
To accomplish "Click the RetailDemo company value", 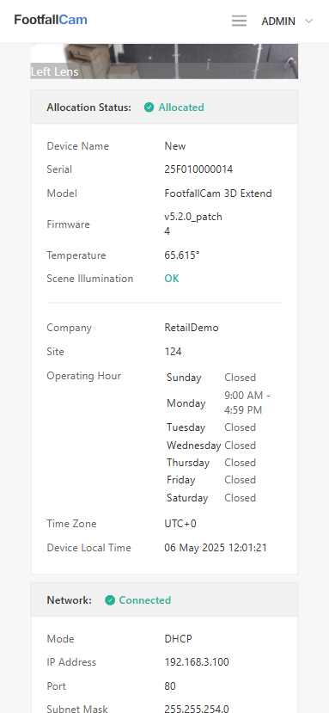I will click(x=192, y=328).
